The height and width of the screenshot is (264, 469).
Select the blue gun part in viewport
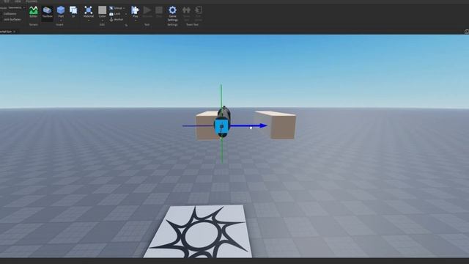coord(221,127)
